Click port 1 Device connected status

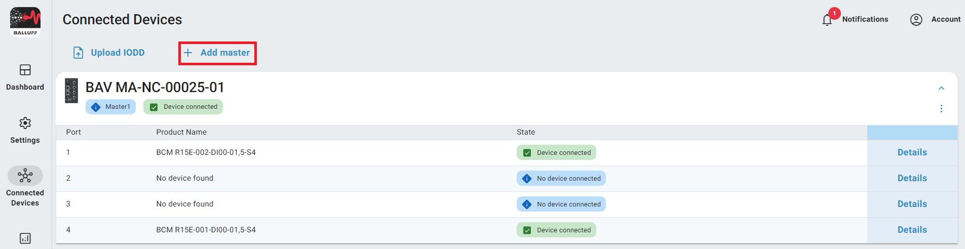[556, 153]
